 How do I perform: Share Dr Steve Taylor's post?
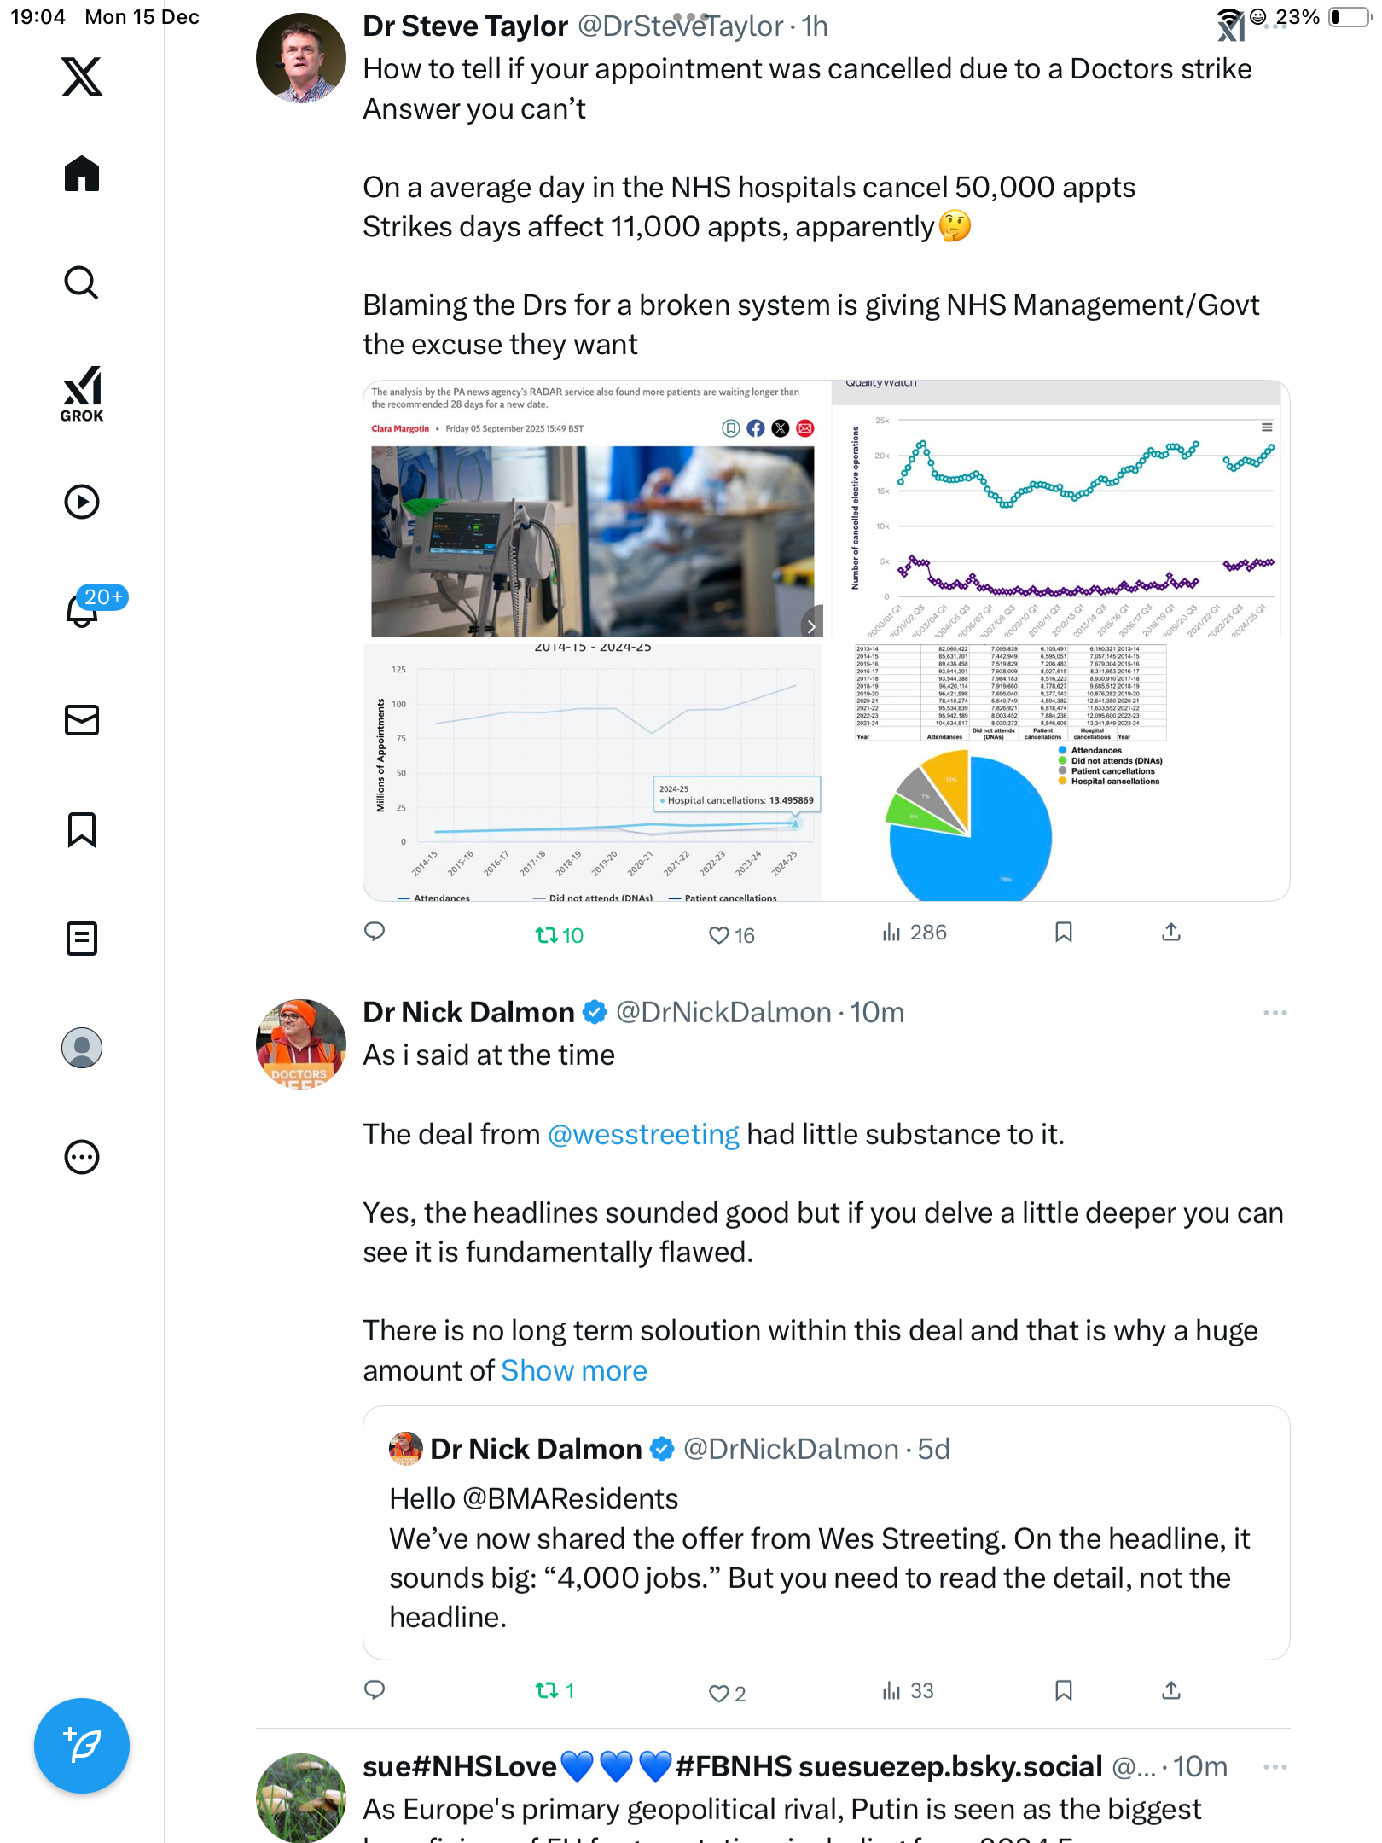(1171, 933)
